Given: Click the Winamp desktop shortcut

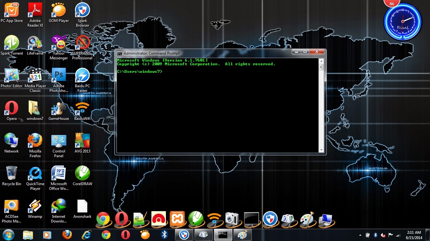Looking at the screenshot, I should (x=35, y=209).
